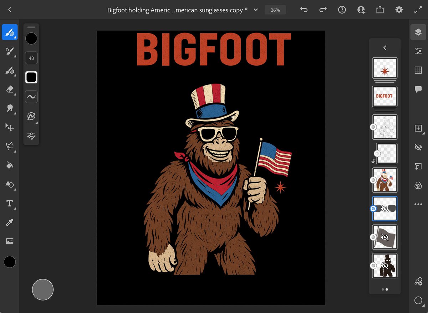Open the more options ellipsis
The width and height of the screenshot is (428, 313).
(418, 204)
